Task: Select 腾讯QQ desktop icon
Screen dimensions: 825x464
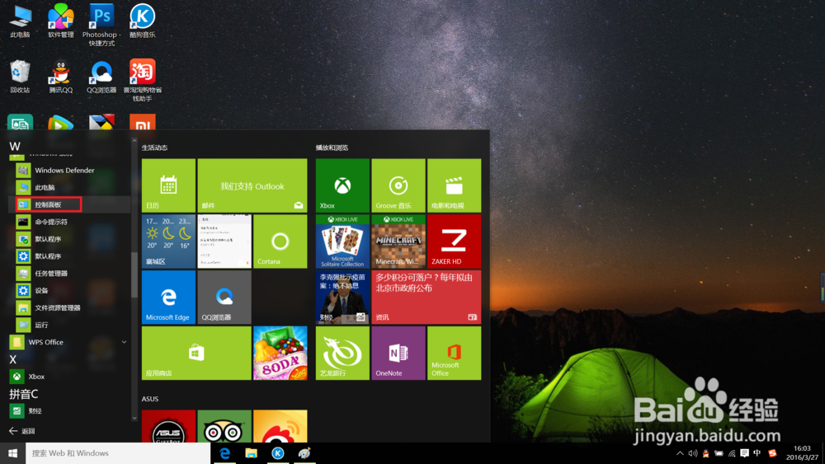Action: 61,77
